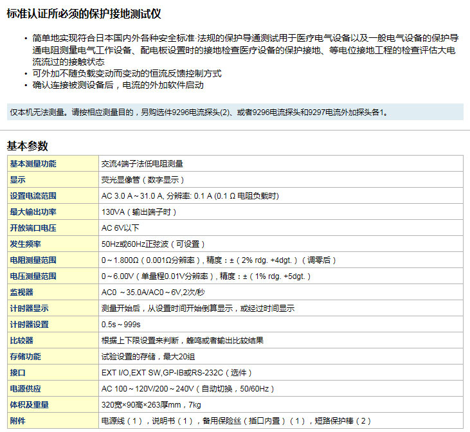This screenshot has height=432, width=470.
Task: Click the 监视器 row label
Action: click(21, 292)
